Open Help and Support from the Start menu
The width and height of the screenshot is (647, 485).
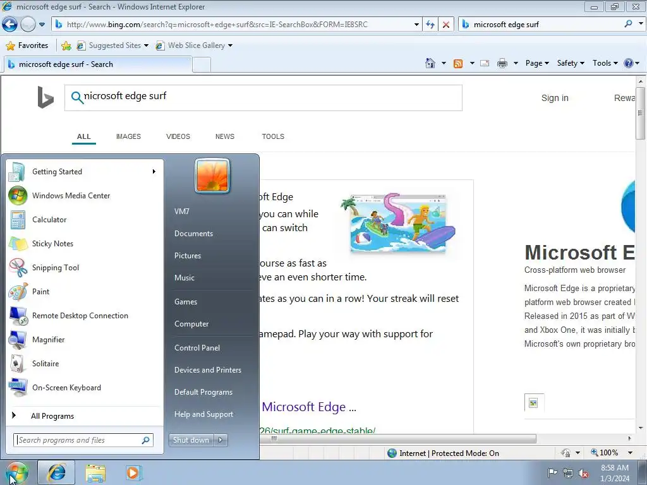[x=204, y=414]
